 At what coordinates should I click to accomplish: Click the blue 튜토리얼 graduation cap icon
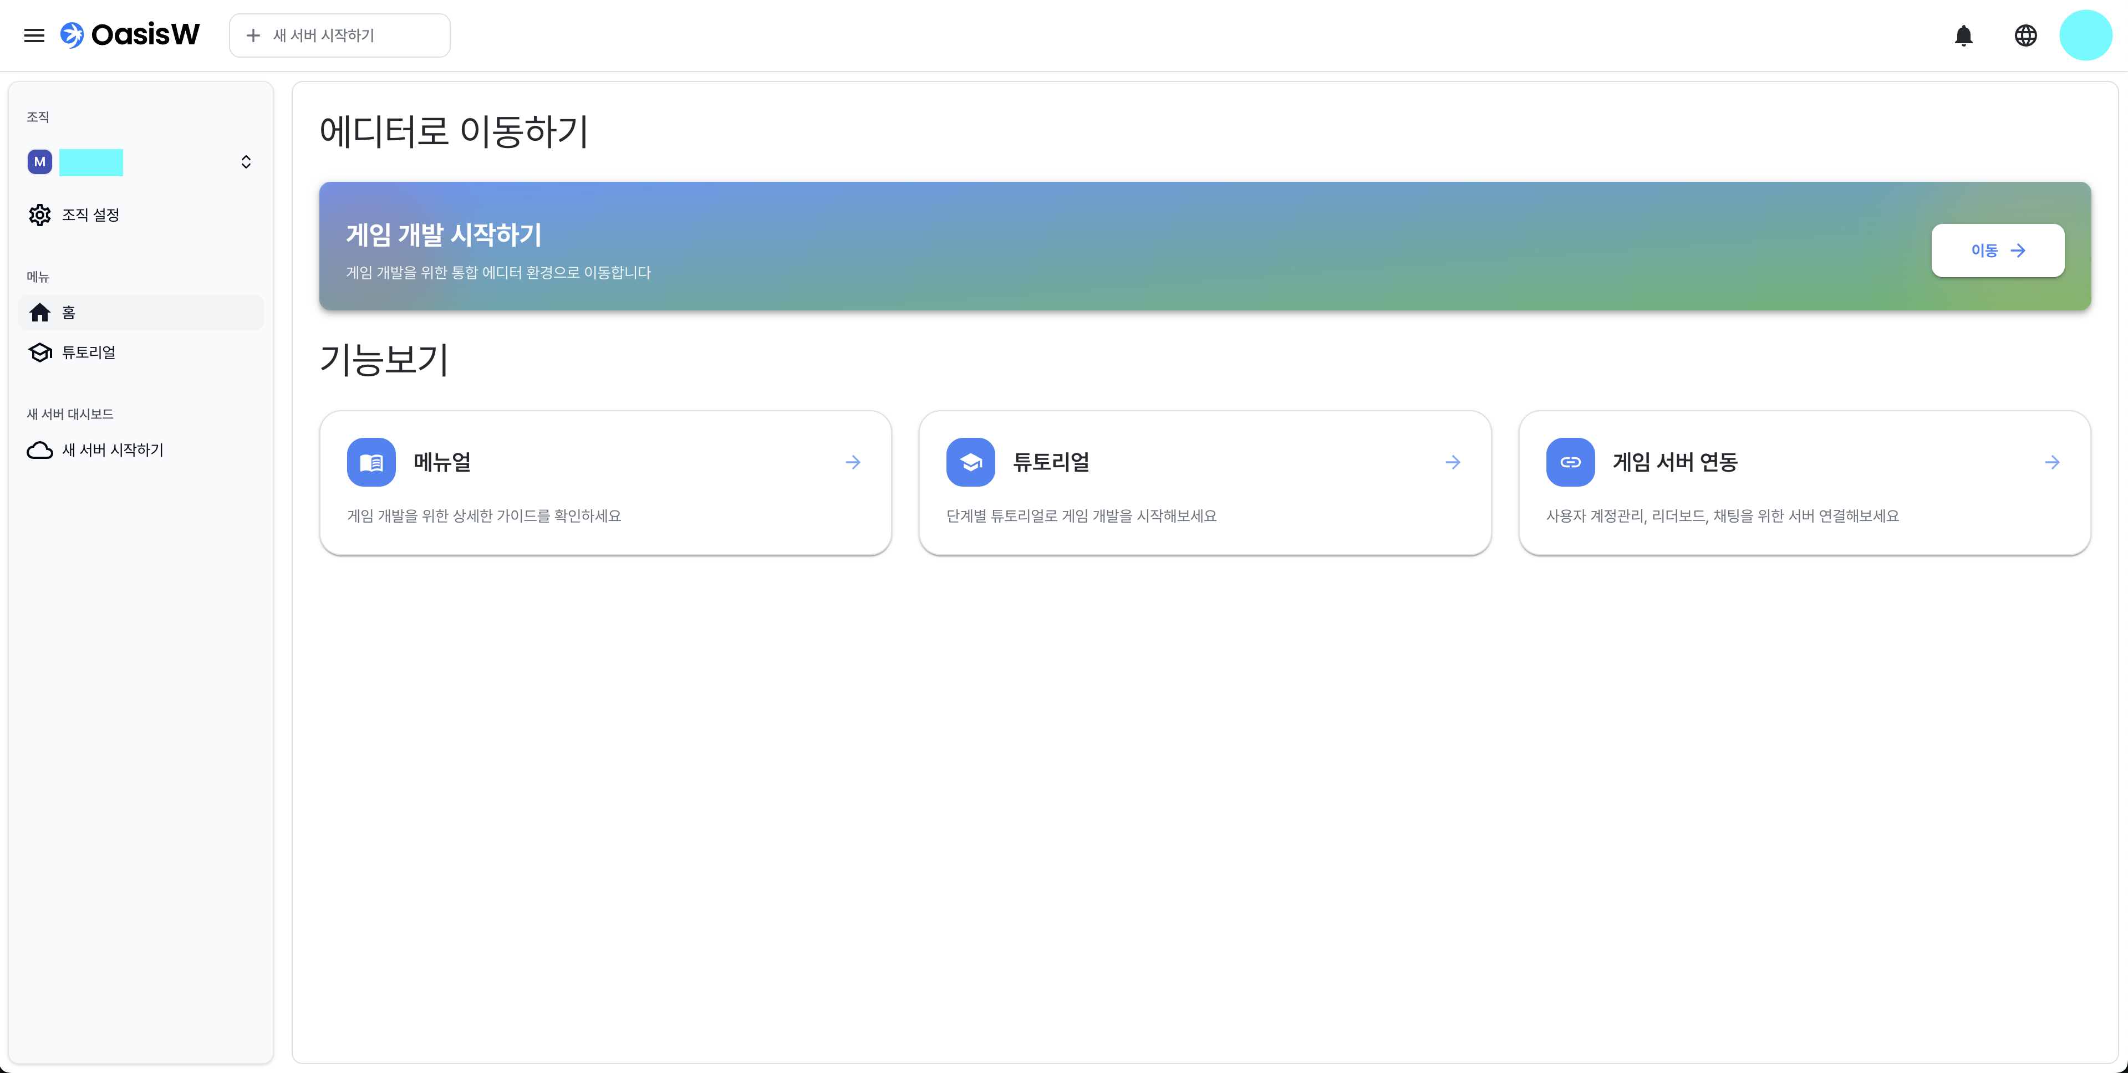970,462
